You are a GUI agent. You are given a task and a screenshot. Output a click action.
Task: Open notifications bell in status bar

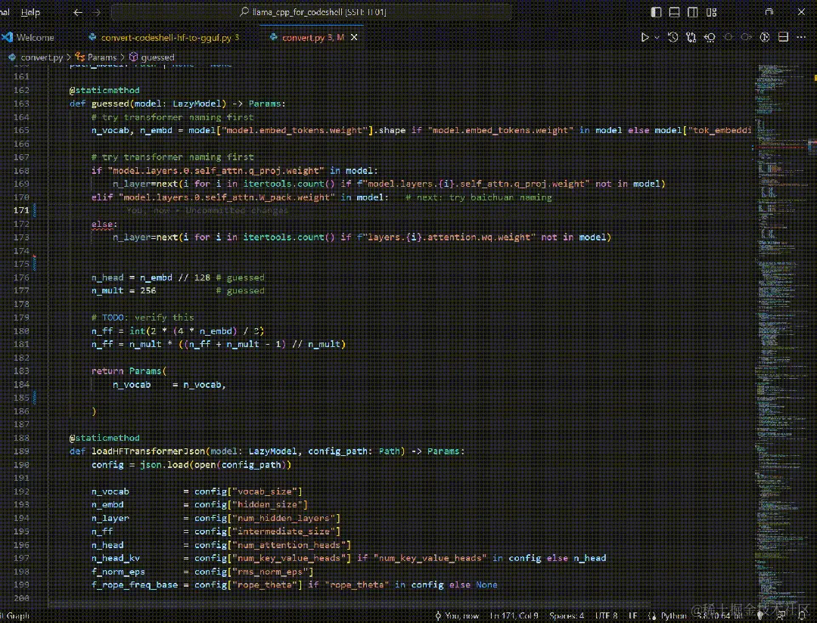tap(802, 615)
